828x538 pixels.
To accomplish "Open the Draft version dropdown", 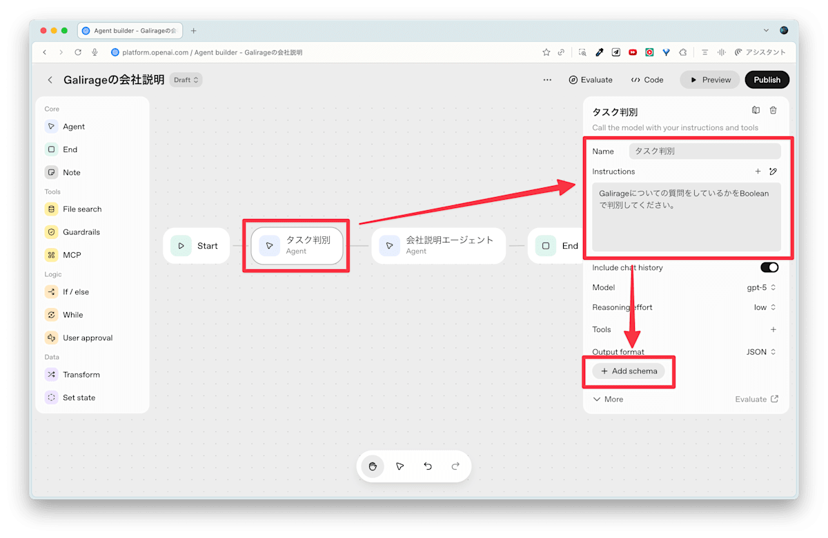I will click(x=186, y=80).
